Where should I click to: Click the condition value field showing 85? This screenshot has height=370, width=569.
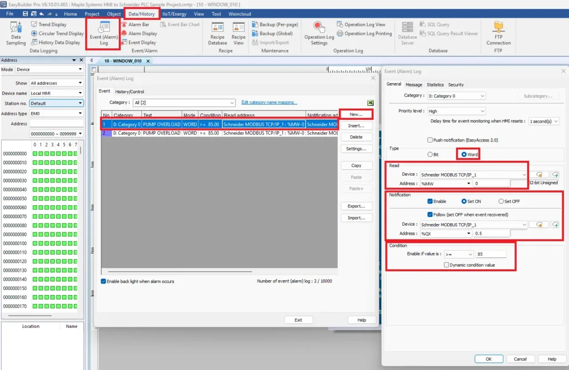pos(491,255)
